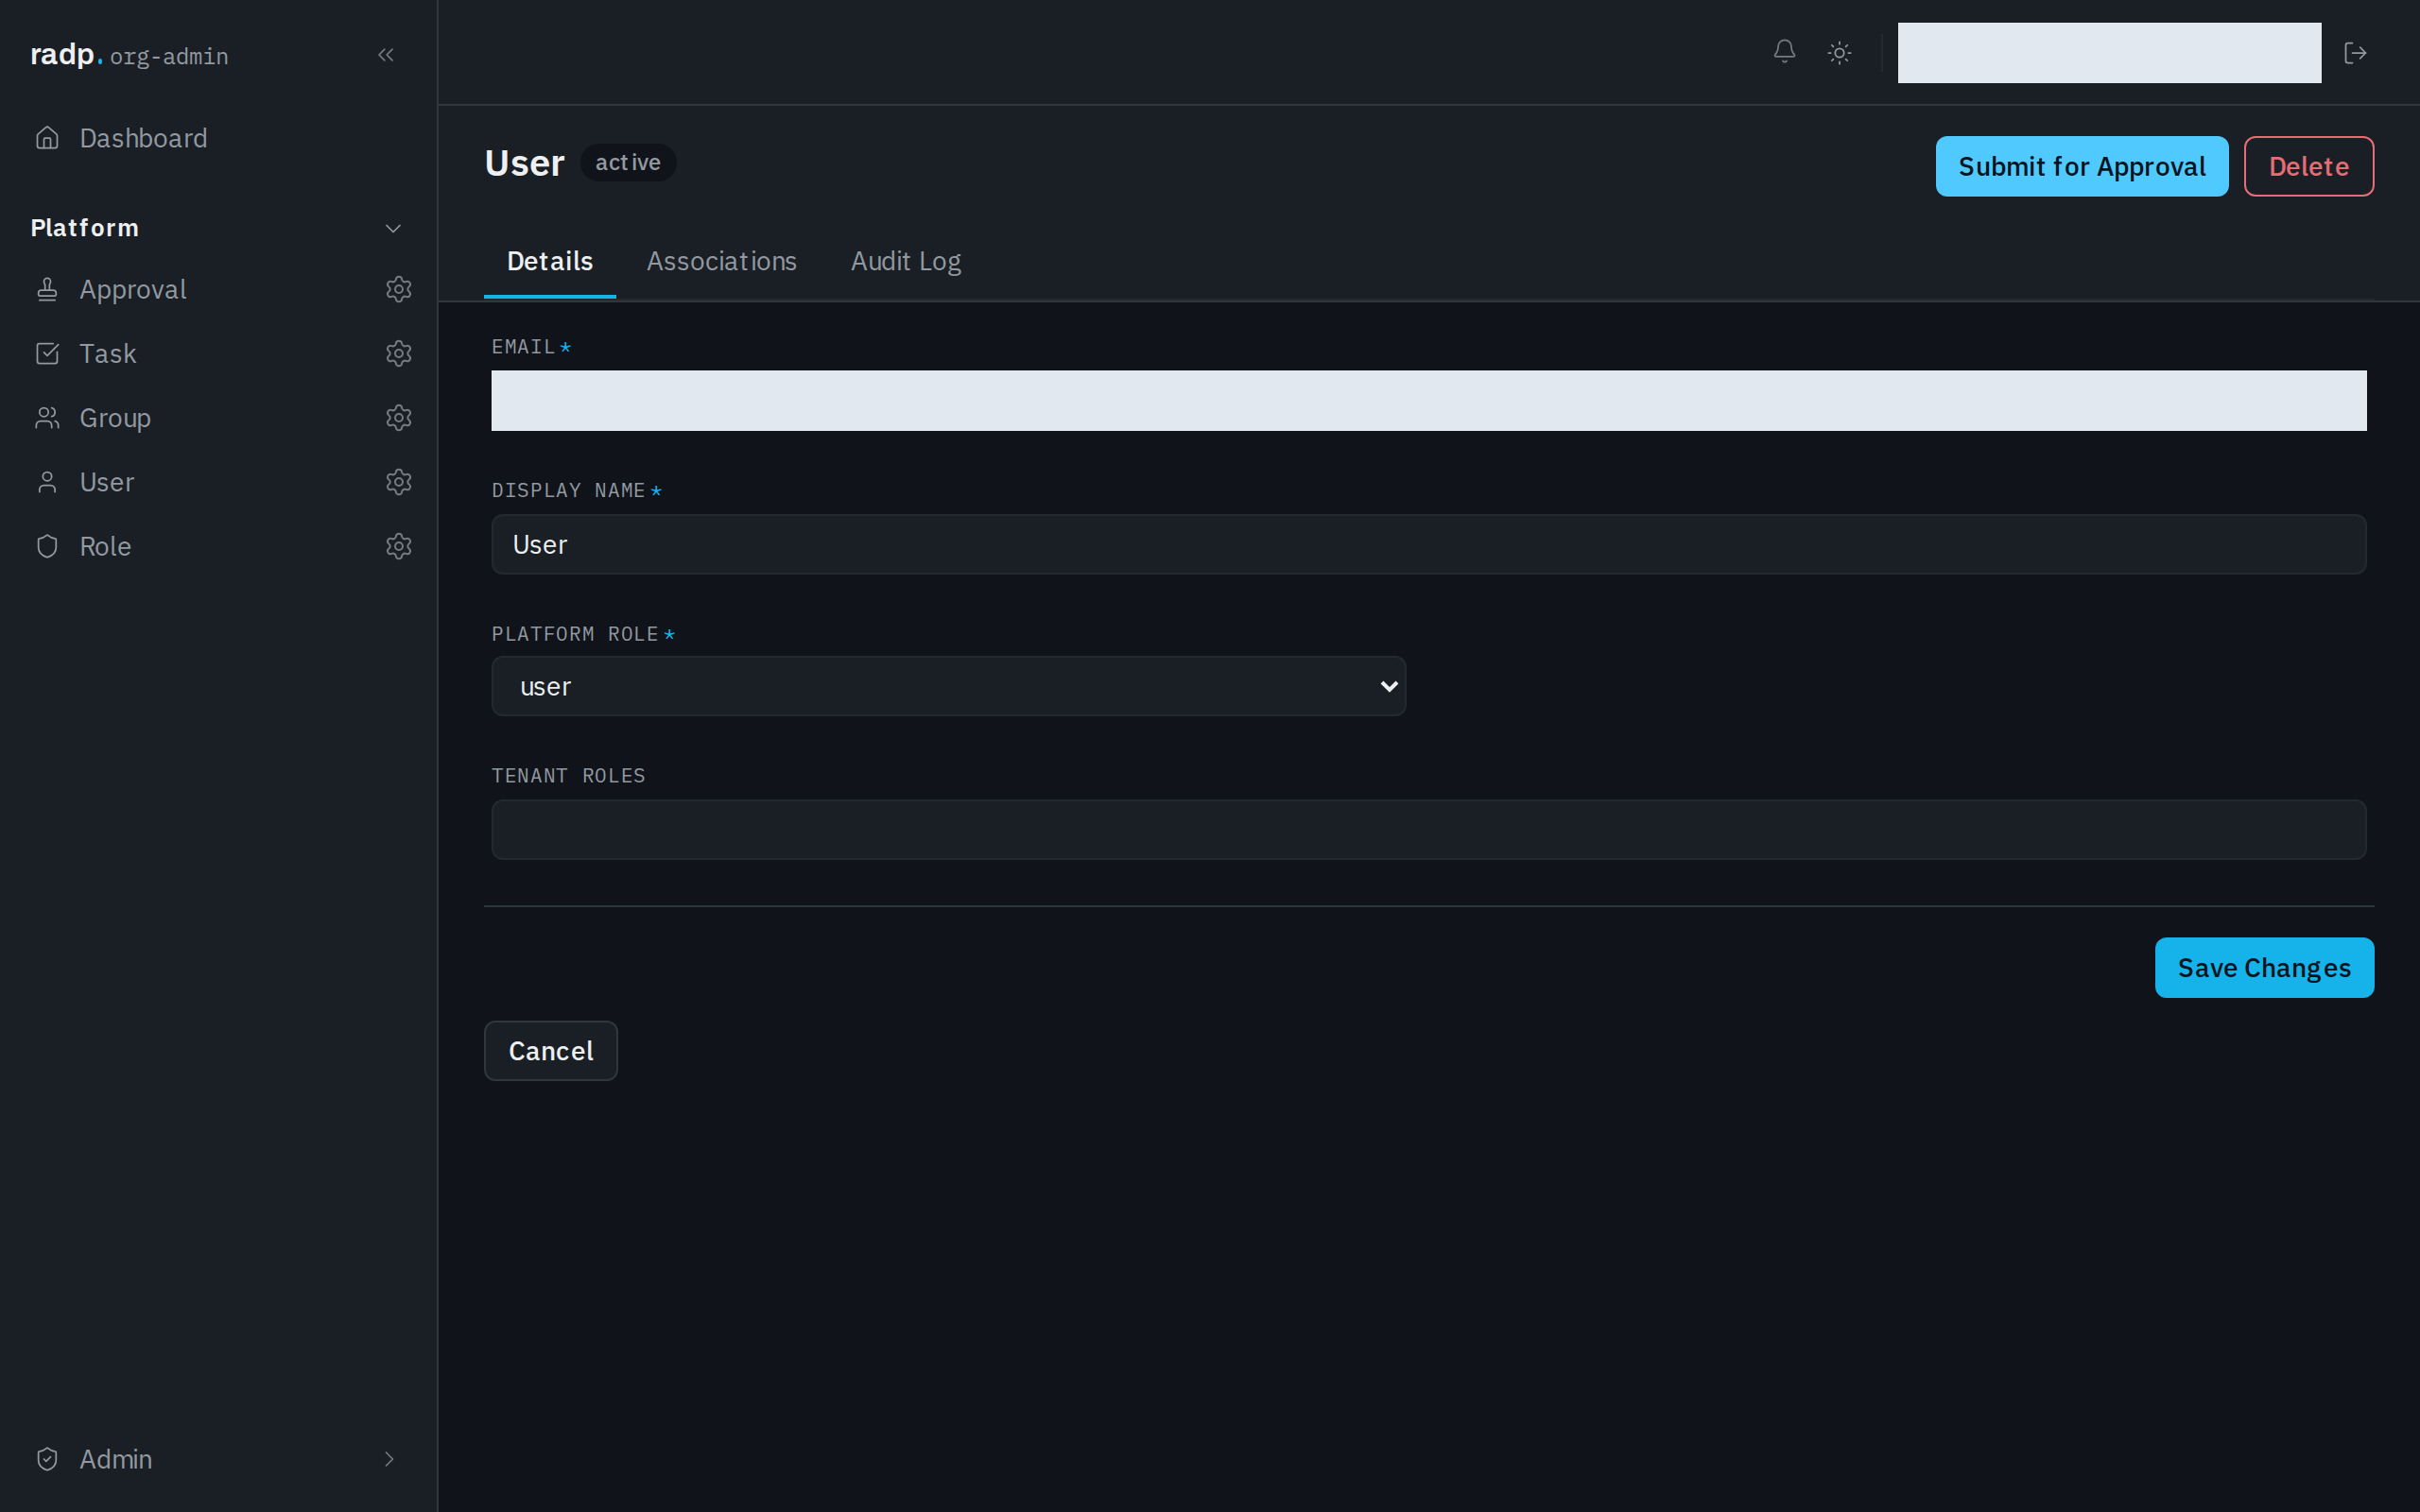Open Approval page from sidebar

coord(133,290)
